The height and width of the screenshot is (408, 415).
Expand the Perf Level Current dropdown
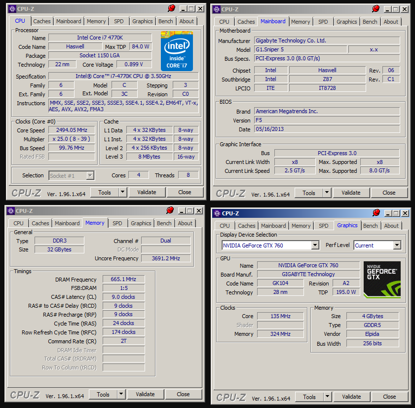[397, 245]
